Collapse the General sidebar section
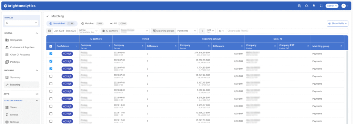 [x=37, y=33]
